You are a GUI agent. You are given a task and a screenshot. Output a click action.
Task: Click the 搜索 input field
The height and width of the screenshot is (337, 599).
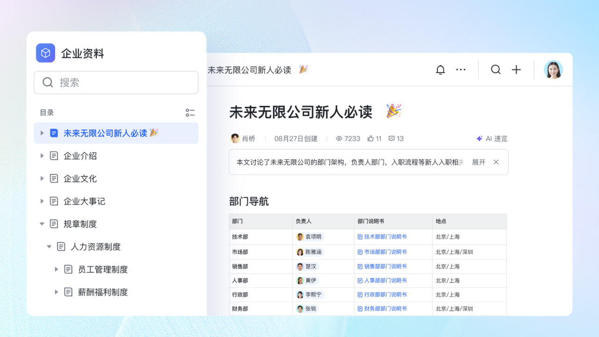[x=122, y=83]
